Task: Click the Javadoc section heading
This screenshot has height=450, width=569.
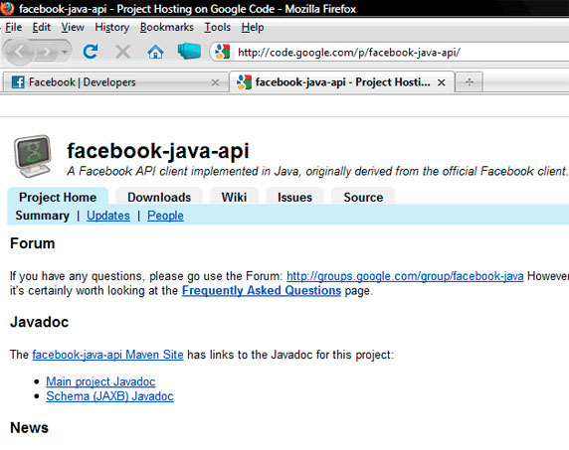Action: pos(39,322)
